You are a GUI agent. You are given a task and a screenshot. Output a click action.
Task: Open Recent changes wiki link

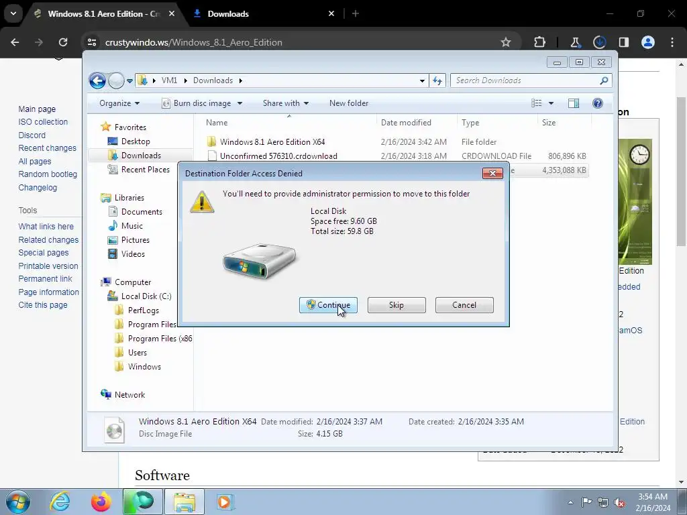(x=48, y=148)
